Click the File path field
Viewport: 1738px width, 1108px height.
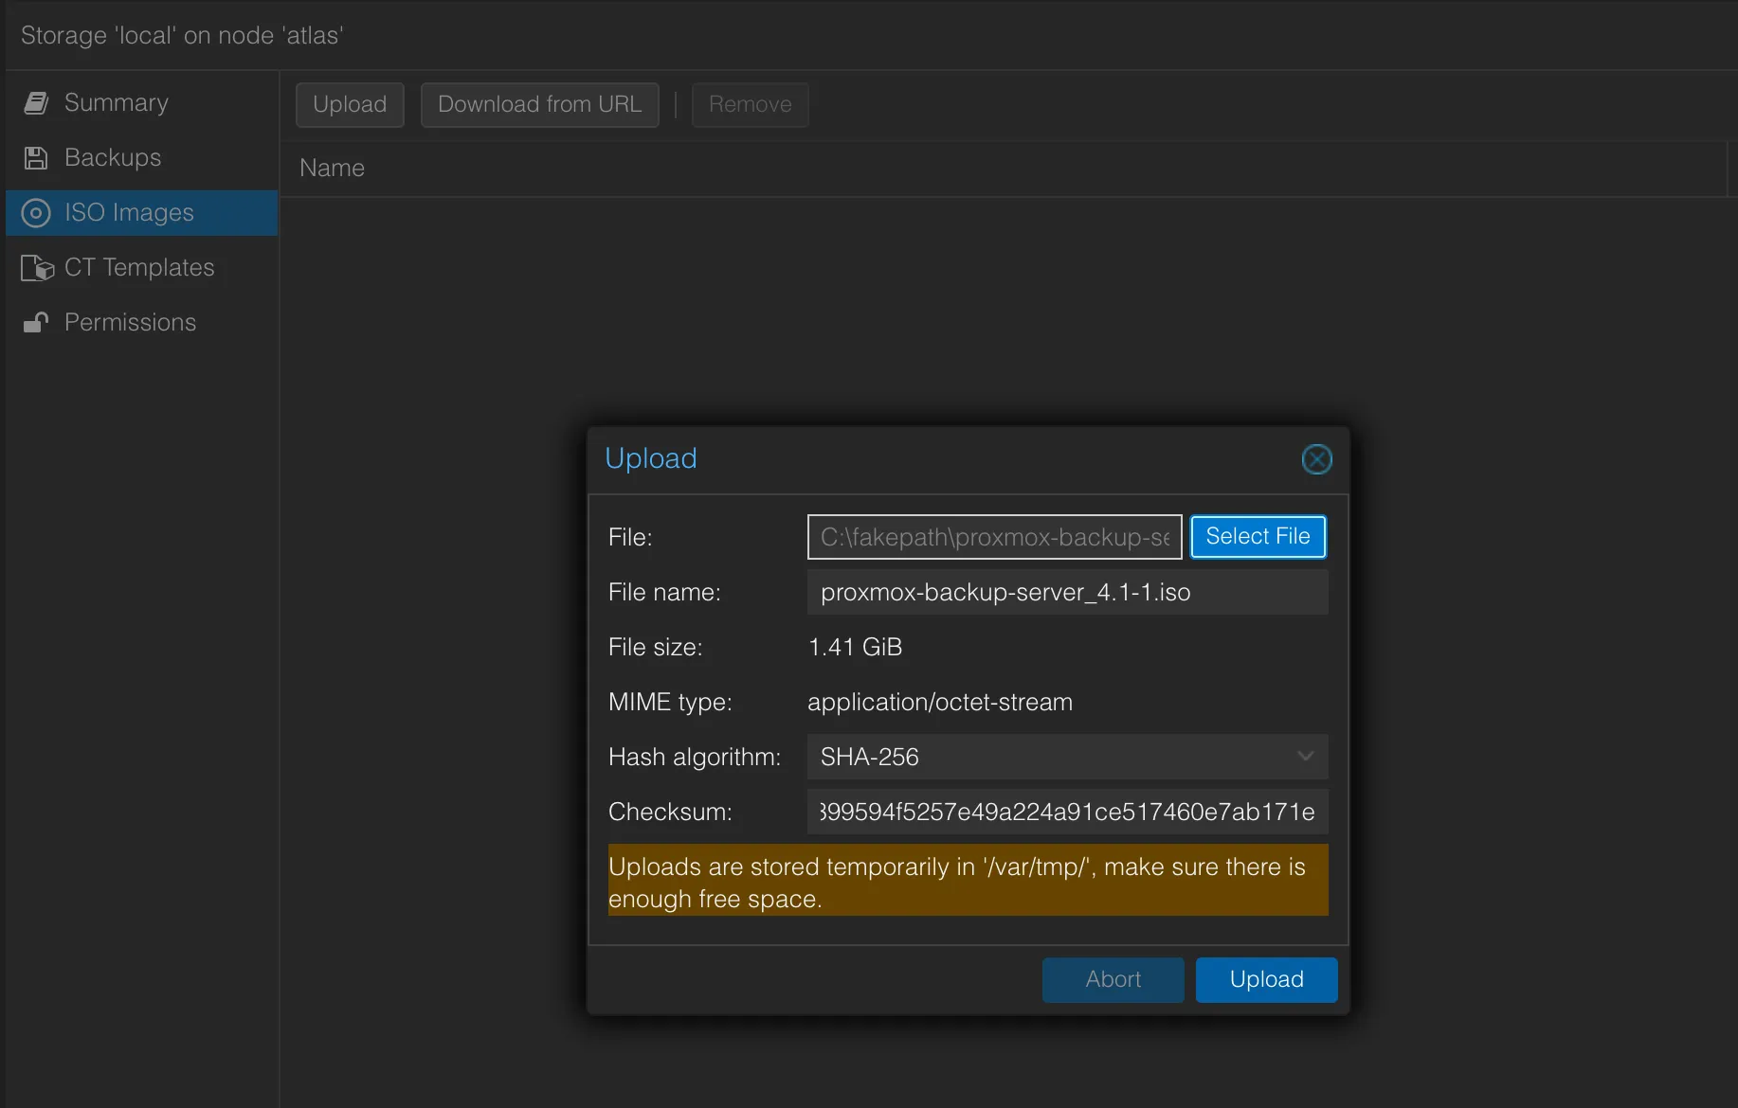coord(994,537)
